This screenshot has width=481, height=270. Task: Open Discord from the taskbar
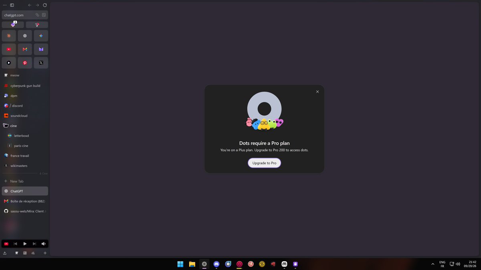pos(216,264)
